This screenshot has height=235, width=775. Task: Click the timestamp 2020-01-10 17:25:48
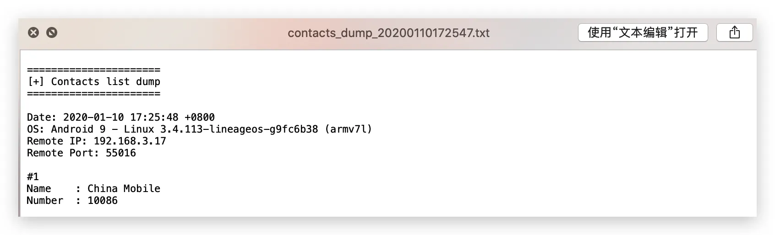point(120,117)
